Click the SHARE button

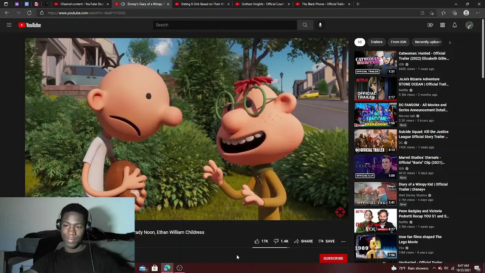click(x=304, y=241)
